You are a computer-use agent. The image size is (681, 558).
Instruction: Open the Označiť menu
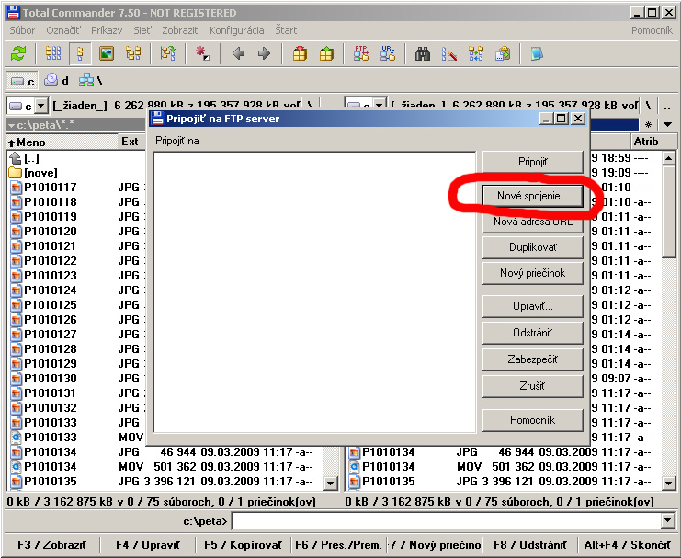pos(63,30)
